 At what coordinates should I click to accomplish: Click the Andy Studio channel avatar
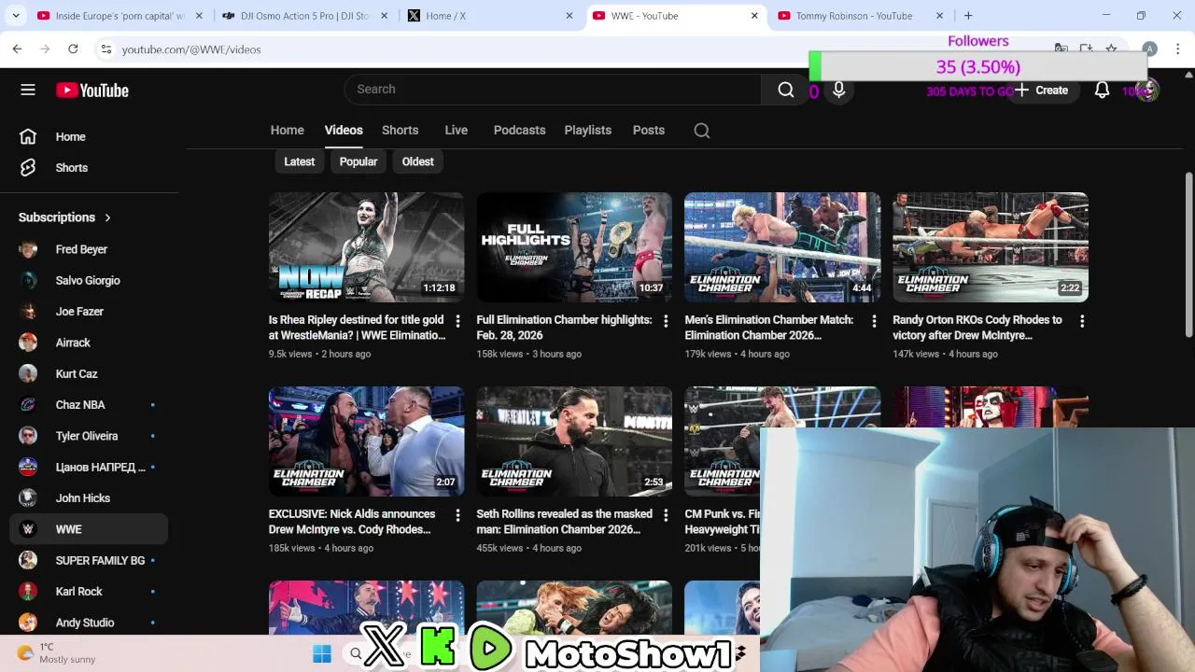point(28,623)
